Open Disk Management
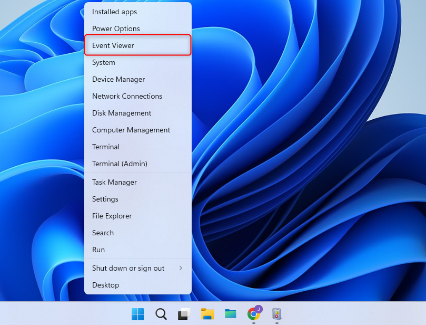The width and height of the screenshot is (426, 325). (122, 113)
